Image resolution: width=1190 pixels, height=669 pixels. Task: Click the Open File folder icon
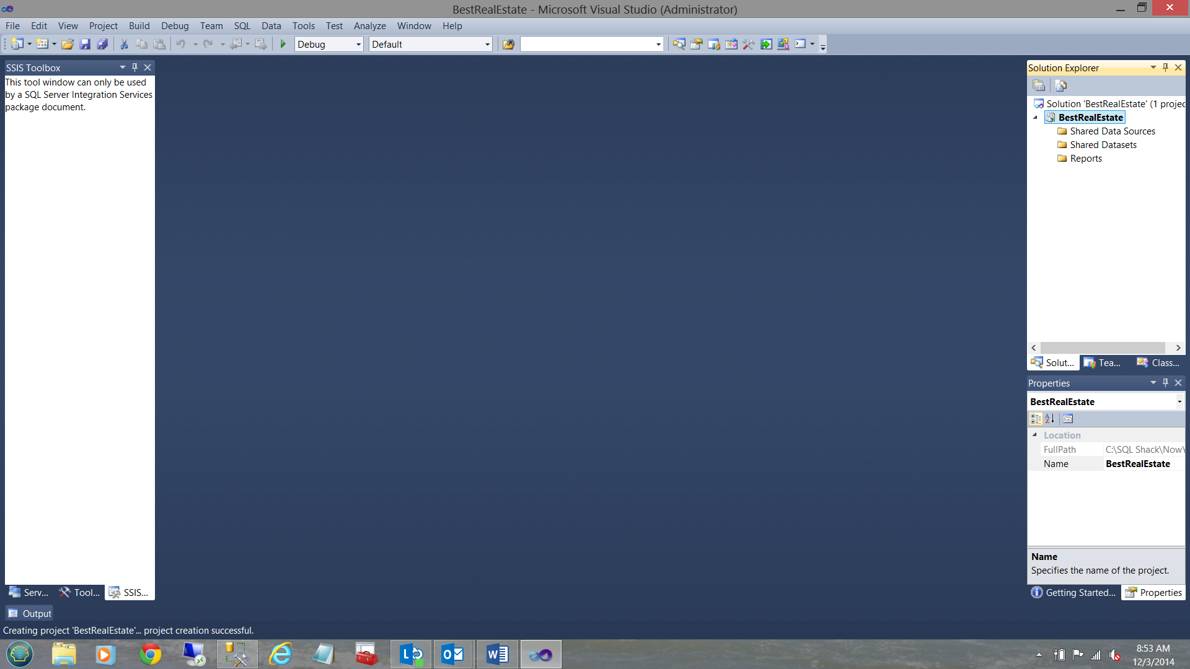68,44
